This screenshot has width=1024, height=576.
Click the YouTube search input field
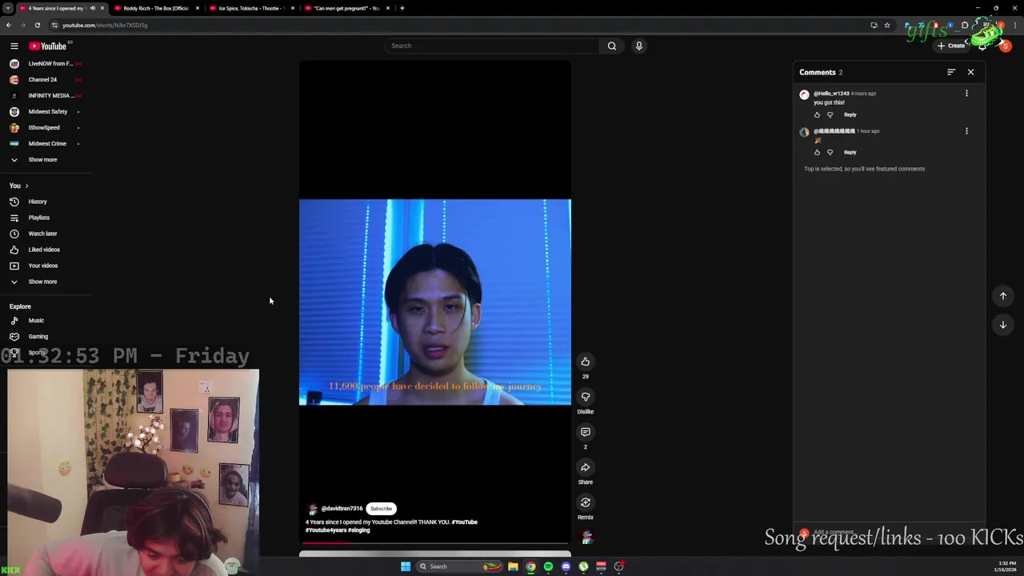click(x=491, y=46)
